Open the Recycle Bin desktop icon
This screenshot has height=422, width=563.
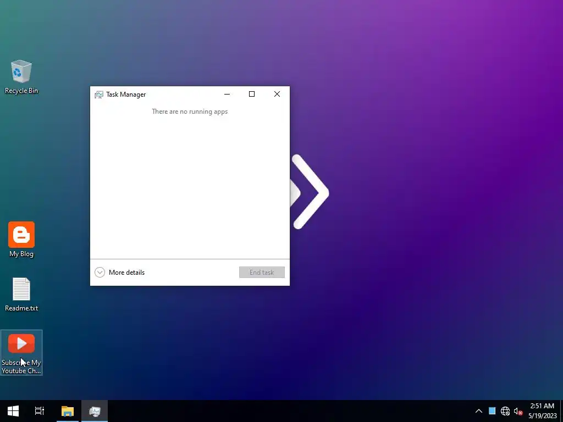[21, 77]
